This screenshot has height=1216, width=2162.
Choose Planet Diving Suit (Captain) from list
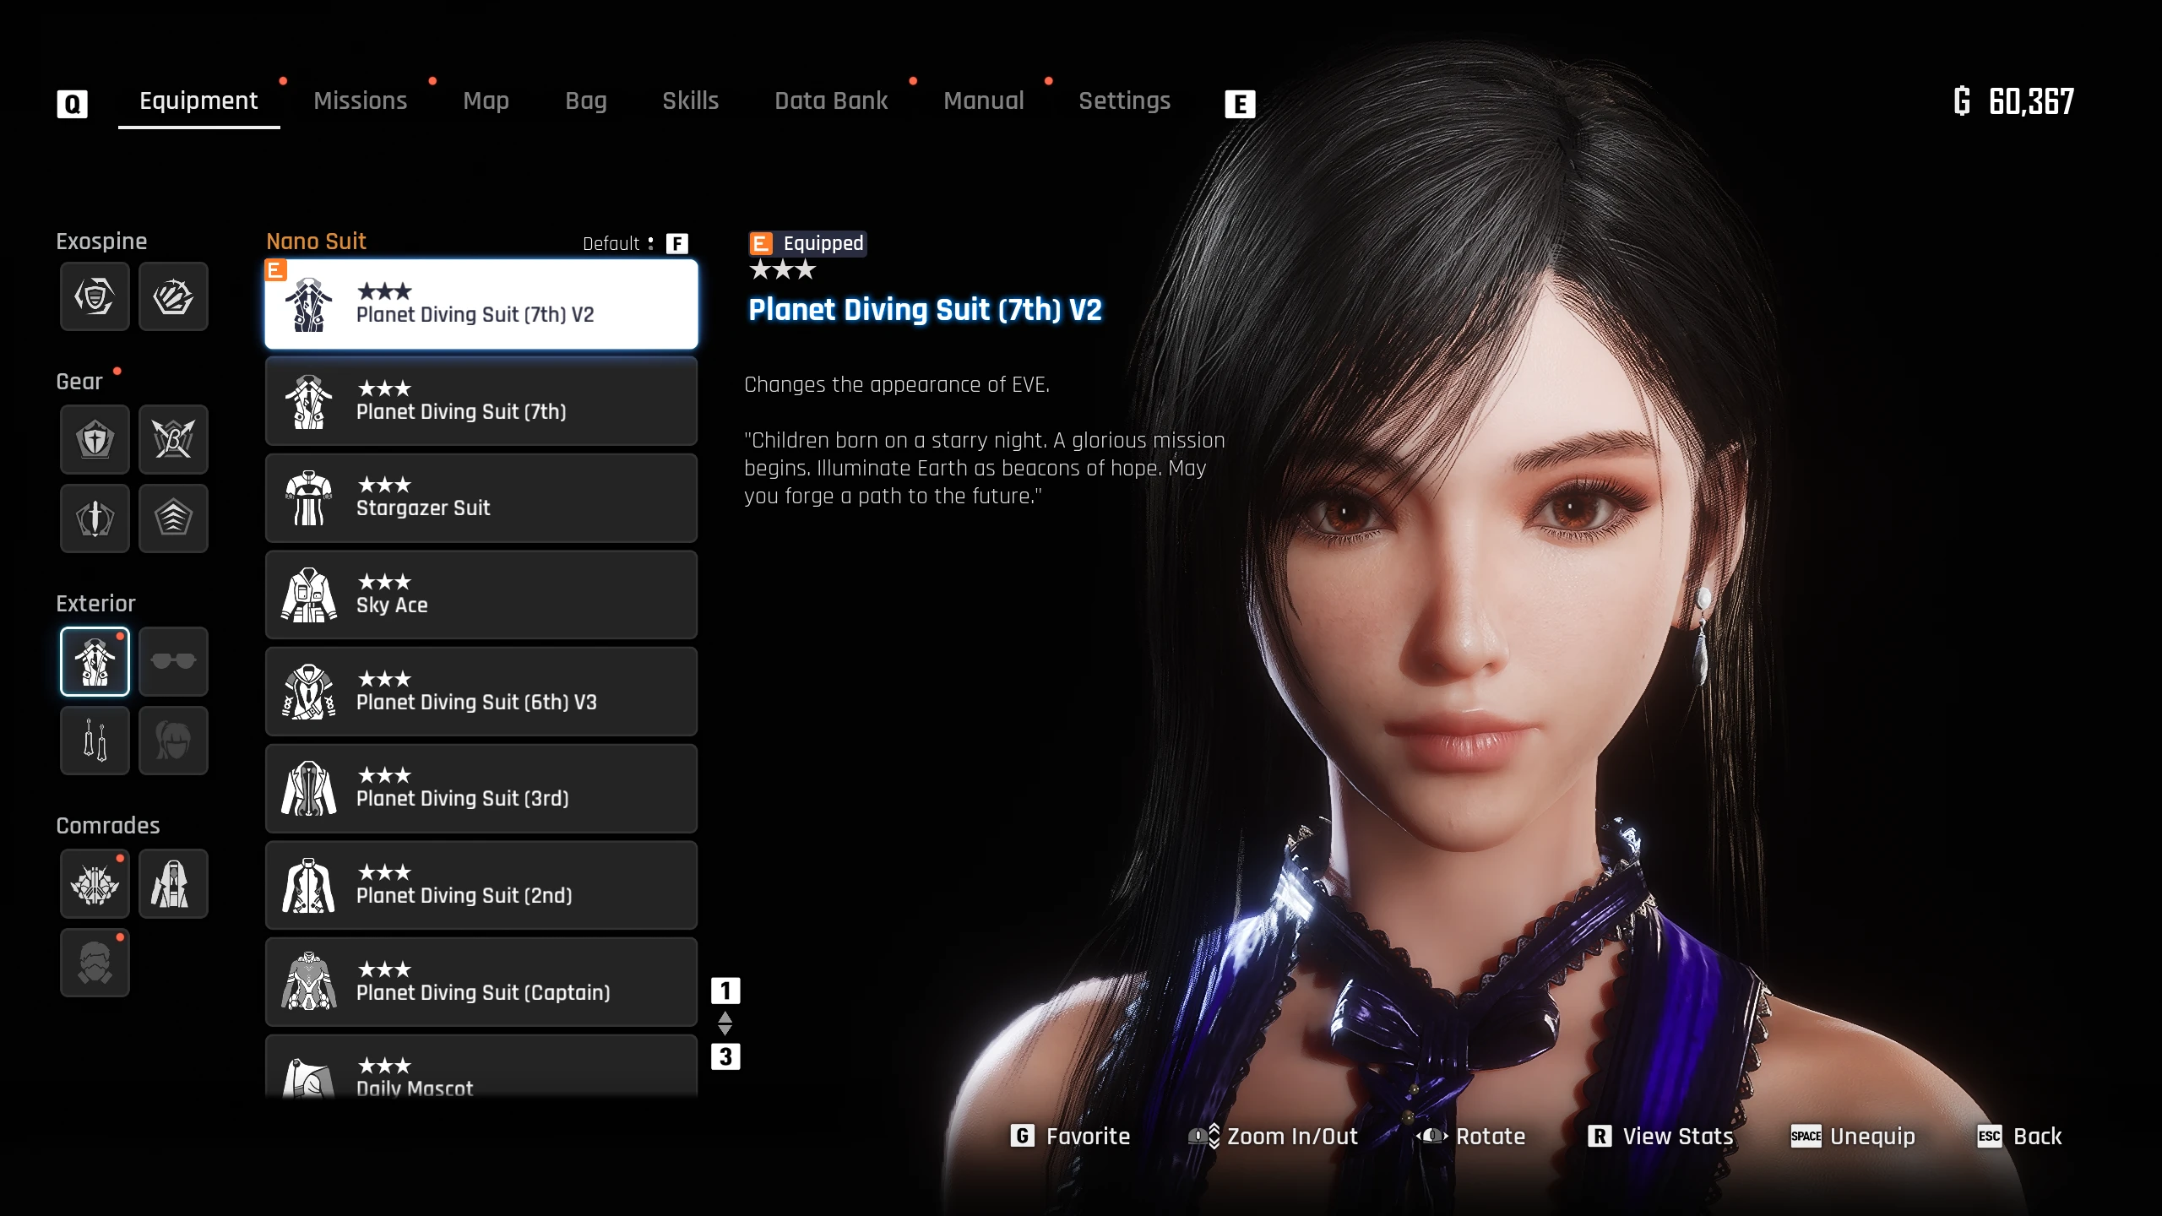tap(481, 982)
